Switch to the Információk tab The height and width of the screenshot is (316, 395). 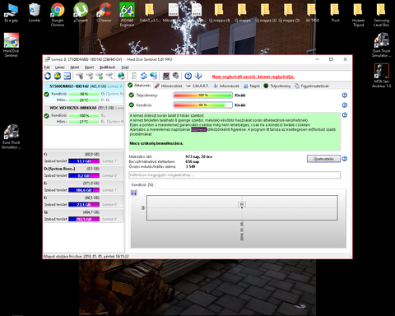(226, 86)
